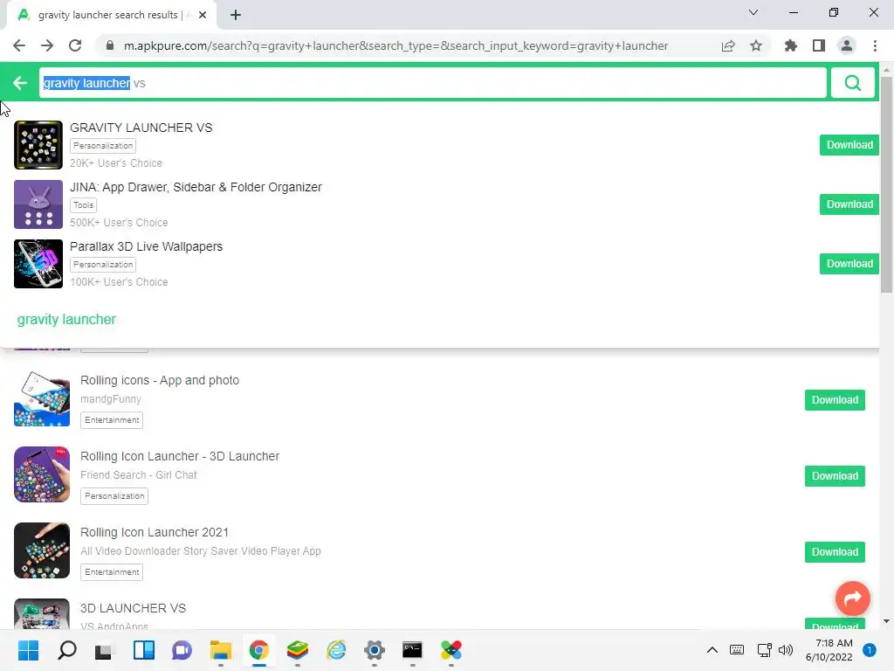Screen dimensions: 894x671
Task: Go forward with Chrome forward arrow
Action: pyautogui.click(x=47, y=45)
